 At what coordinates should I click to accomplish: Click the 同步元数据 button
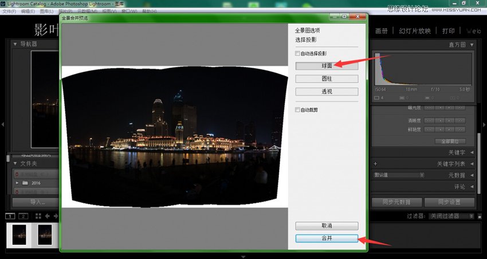(396, 202)
